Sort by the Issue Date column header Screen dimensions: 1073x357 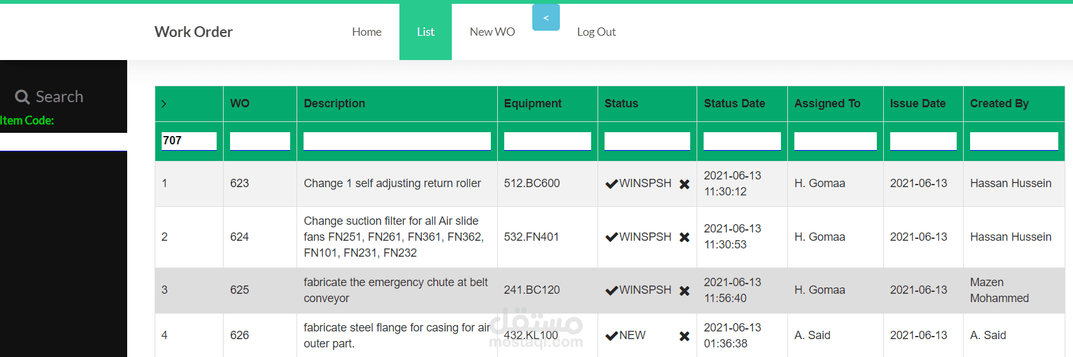[918, 103]
